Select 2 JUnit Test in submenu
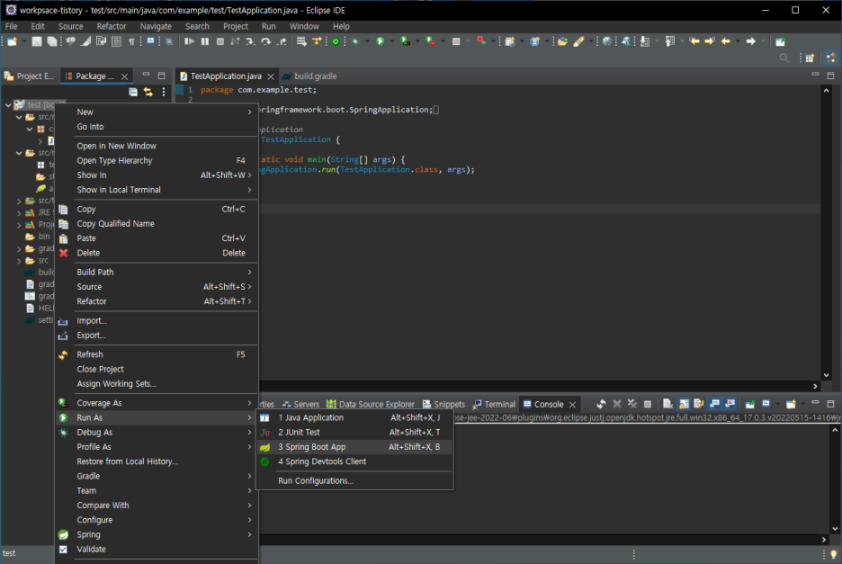Screen dimensions: 842x564 (354, 432)
